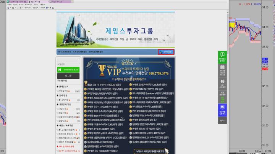Click the password input field
275x154 pixels.
pyautogui.click(x=68, y=64)
